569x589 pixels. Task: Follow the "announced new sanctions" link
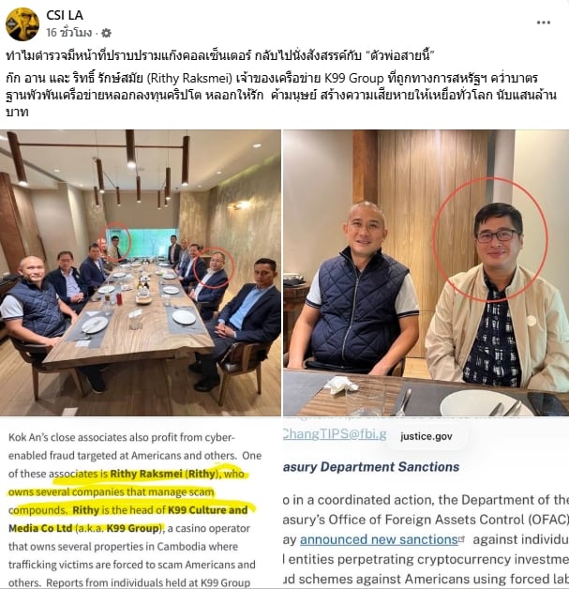[x=379, y=540]
